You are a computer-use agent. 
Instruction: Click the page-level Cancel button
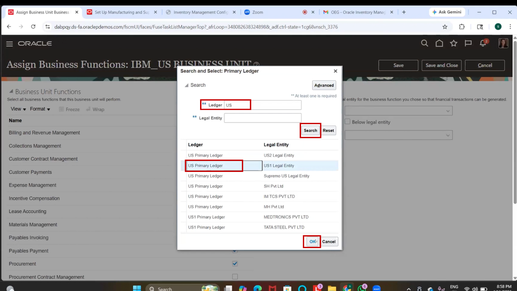pos(485,65)
